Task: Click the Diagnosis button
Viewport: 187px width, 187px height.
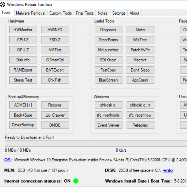Action: (x=108, y=30)
